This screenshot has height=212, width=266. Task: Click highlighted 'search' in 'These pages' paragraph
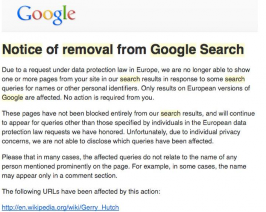[171, 113]
